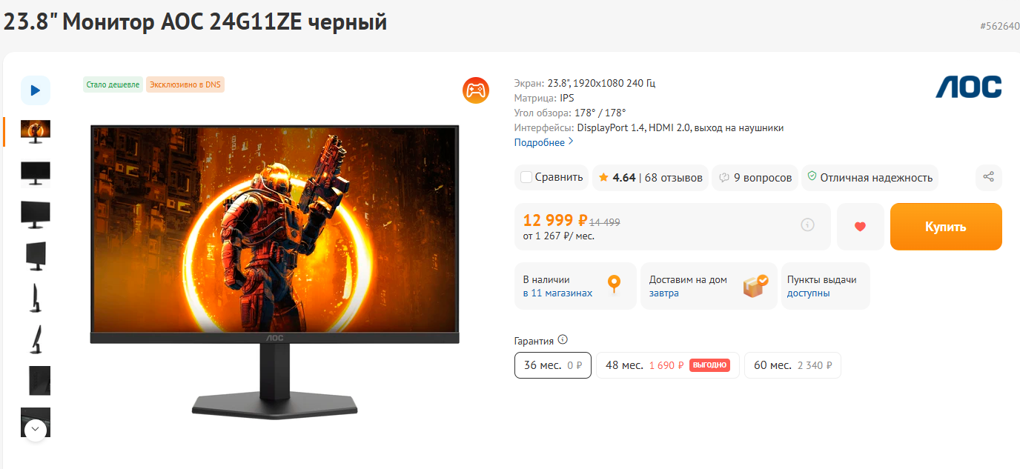This screenshot has width=1020, height=469.
Task: Show more thumbnails with down chevron
Action: [x=36, y=430]
